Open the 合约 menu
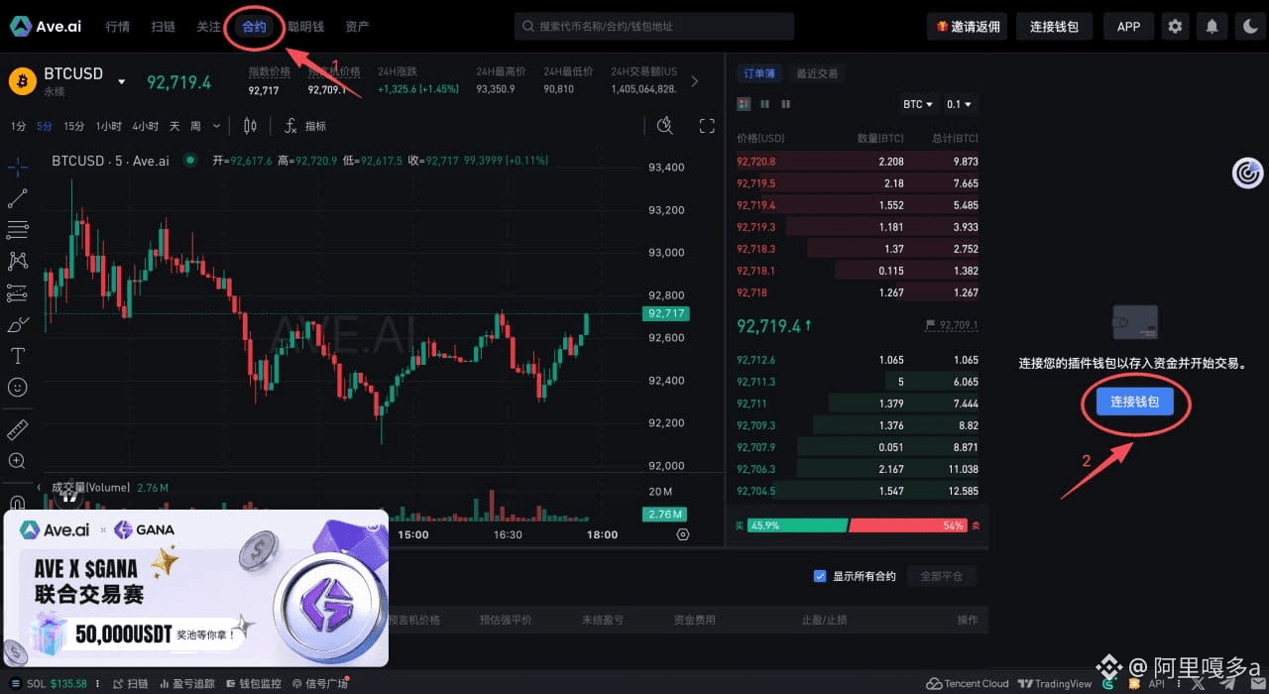Image resolution: width=1269 pixels, height=694 pixels. click(254, 27)
